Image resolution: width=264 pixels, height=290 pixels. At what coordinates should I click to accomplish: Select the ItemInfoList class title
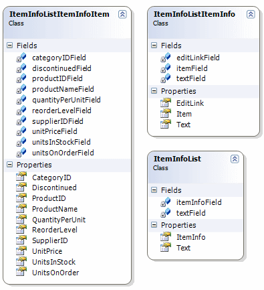pyautogui.click(x=177, y=159)
